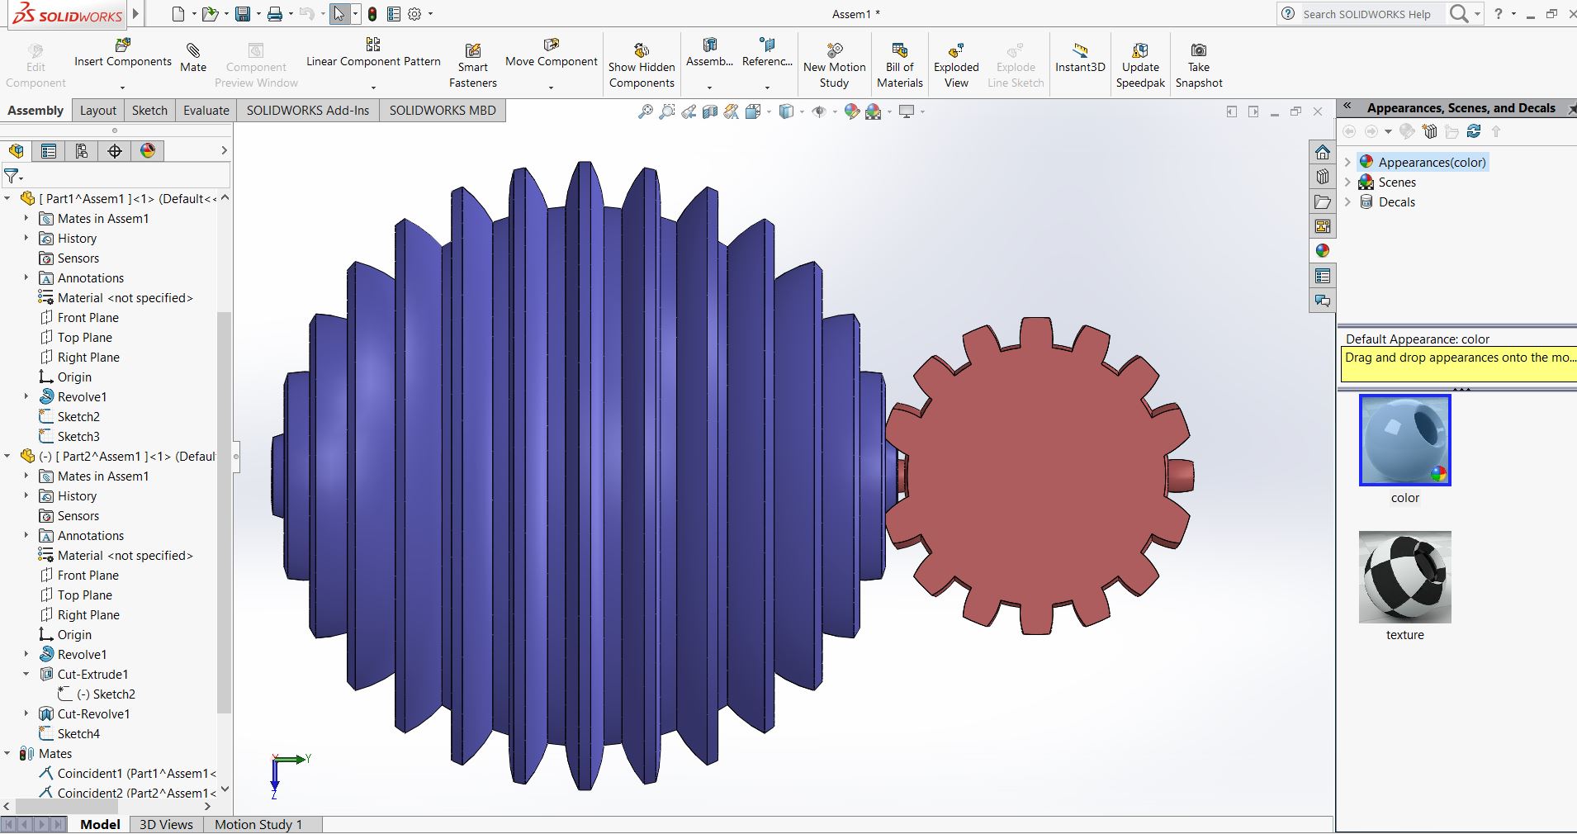
Task: Switch to the Layout tab
Action: coord(98,111)
